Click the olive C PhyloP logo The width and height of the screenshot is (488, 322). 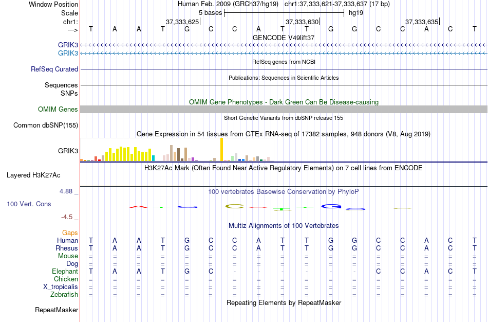point(235,206)
